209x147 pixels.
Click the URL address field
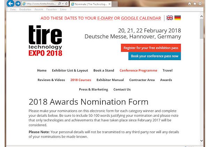41,4
